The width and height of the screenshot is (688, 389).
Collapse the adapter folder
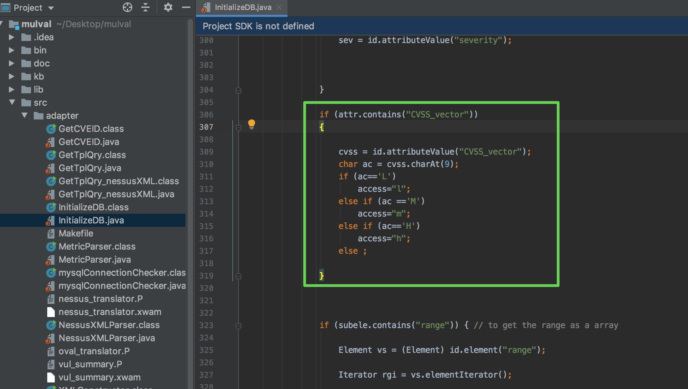coord(24,115)
